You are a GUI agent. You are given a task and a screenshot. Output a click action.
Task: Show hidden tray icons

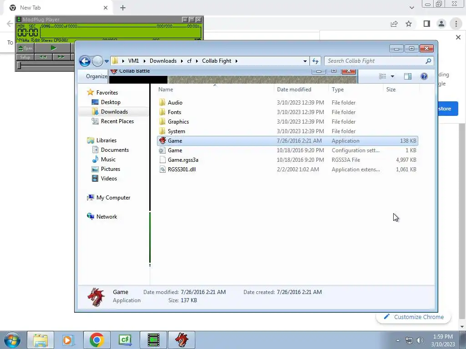(398, 340)
